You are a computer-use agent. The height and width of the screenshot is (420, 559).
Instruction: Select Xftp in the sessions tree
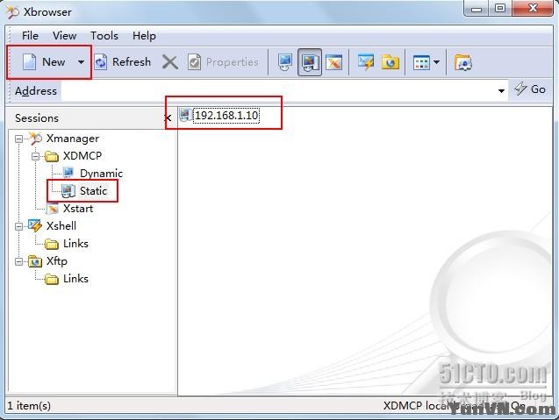(57, 261)
